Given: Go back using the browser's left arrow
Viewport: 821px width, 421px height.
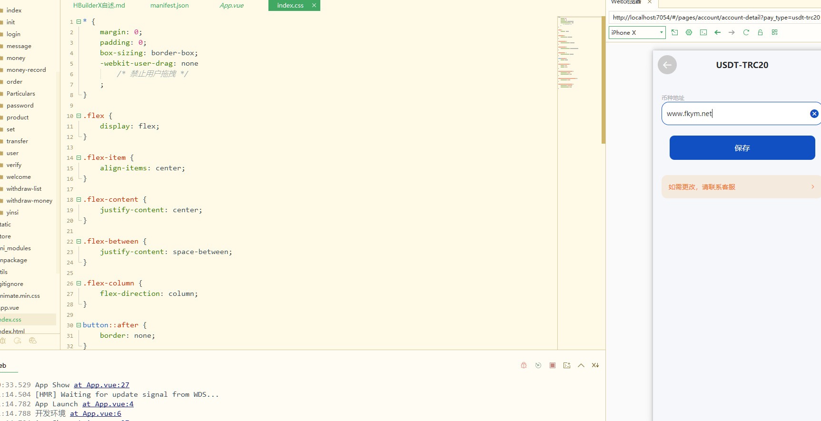Looking at the screenshot, I should click(x=718, y=32).
